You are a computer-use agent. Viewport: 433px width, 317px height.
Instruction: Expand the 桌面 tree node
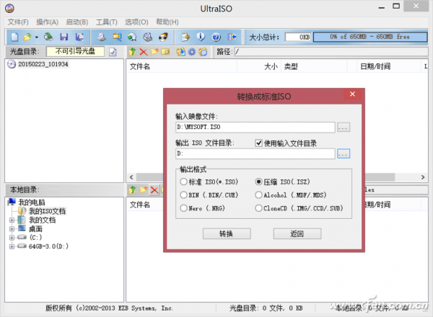click(x=12, y=229)
